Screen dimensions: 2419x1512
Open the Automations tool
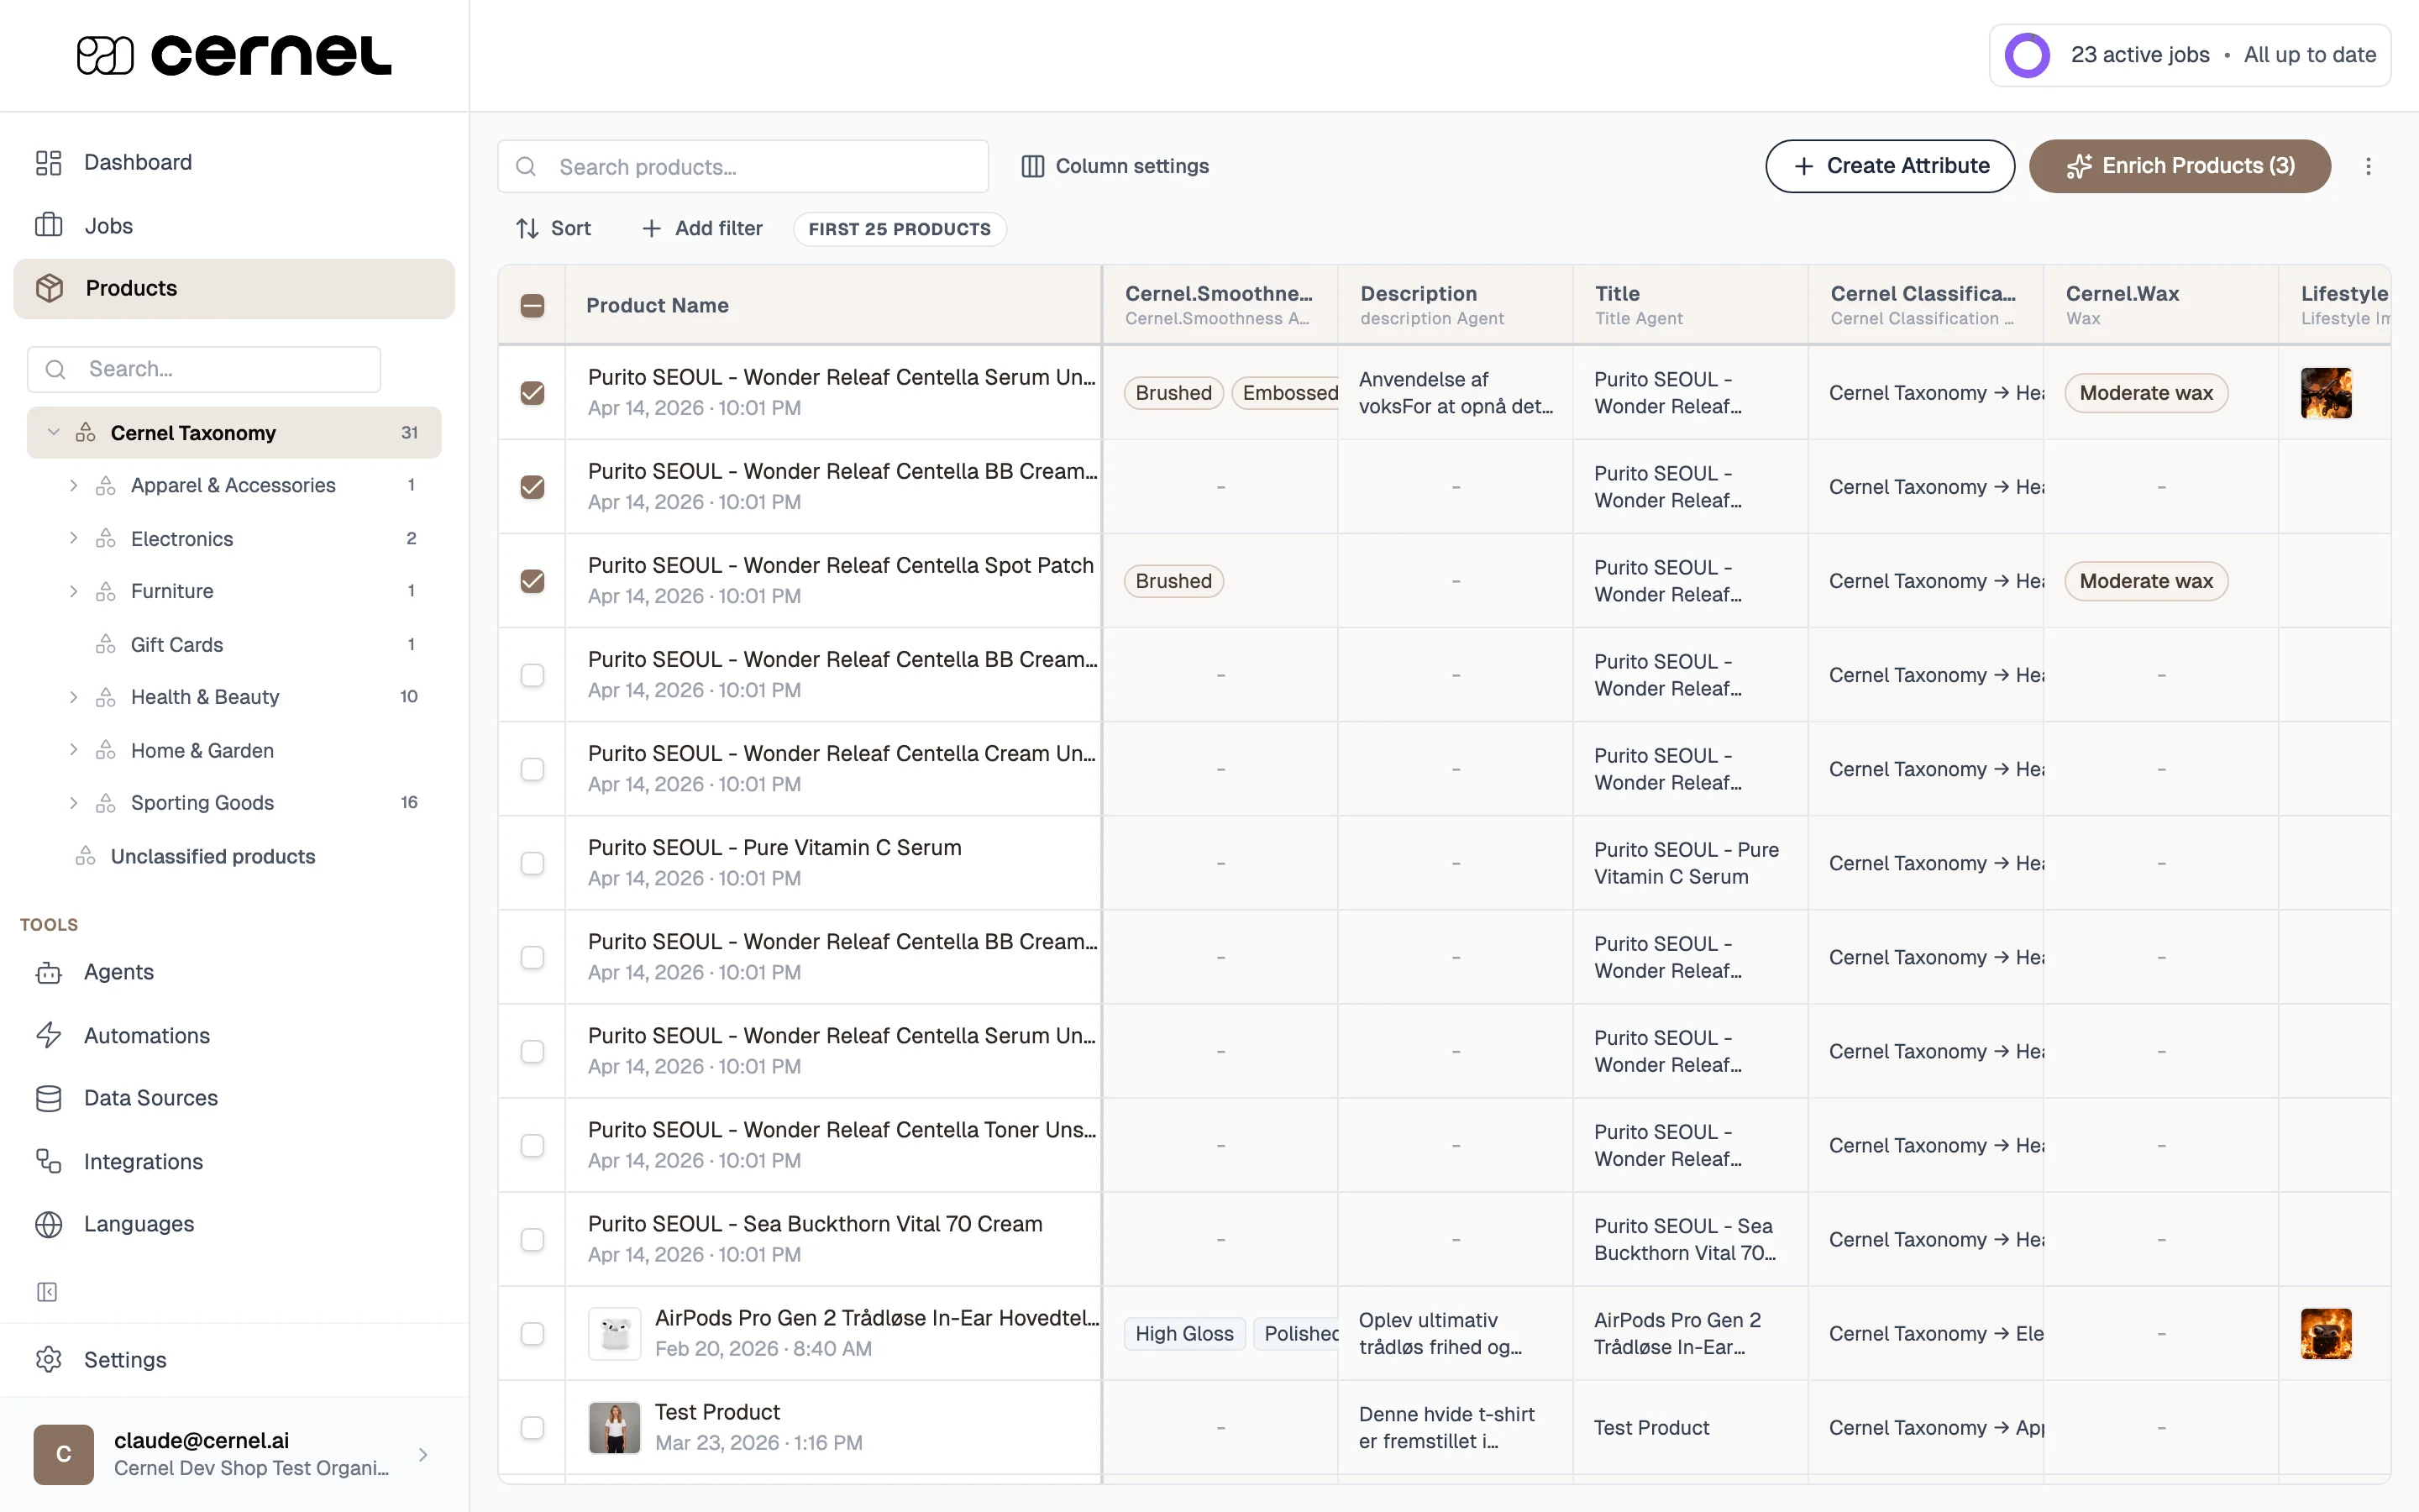(234, 1035)
